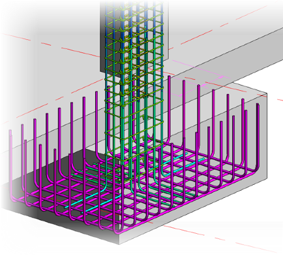The width and height of the screenshot is (283, 256).
Task: Select the thin pink outline near beam
Action: pyautogui.click(x=202, y=84)
